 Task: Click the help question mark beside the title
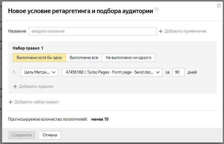(x=157, y=10)
